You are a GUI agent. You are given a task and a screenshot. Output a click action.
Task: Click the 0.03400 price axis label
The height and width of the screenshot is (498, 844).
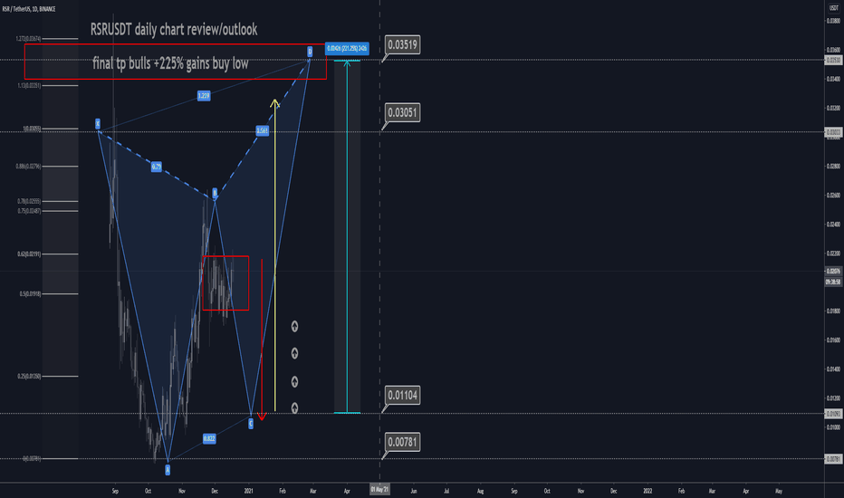833,79
